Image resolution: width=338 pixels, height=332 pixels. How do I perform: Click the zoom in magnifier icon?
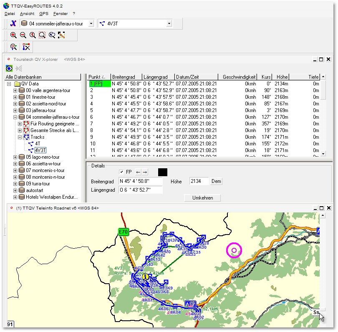[13, 35]
